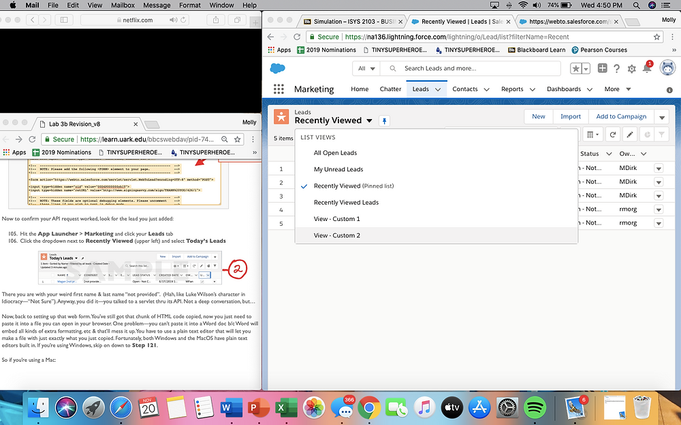Click the Import leads button
Image resolution: width=681 pixels, height=425 pixels.
click(570, 117)
